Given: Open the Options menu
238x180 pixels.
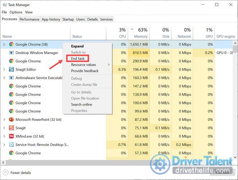Looking at the screenshot, I should click(x=16, y=12).
